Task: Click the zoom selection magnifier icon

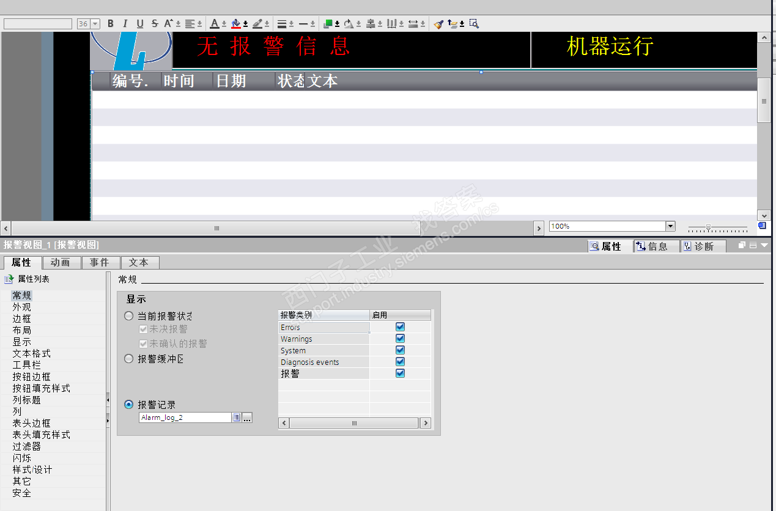Action: click(474, 24)
